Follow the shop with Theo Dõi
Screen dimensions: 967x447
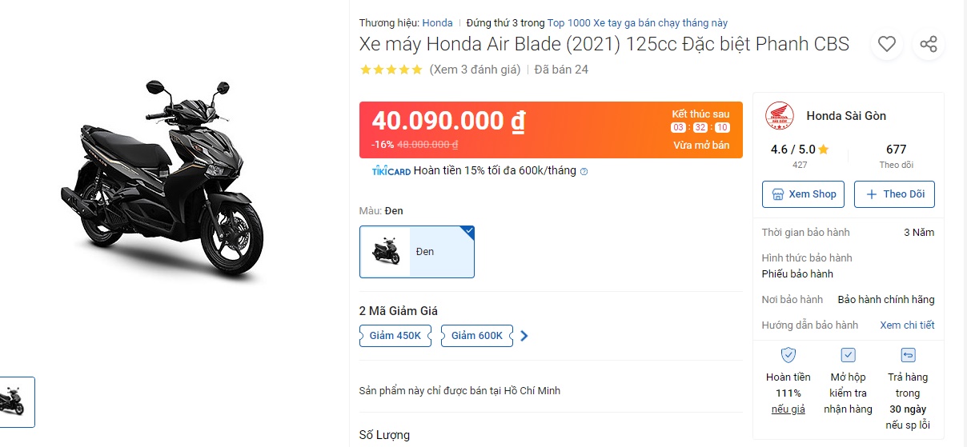click(894, 194)
